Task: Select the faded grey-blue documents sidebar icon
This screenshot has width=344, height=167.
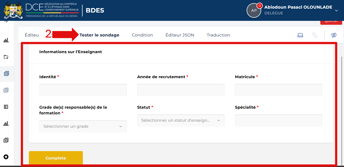Action: pos(6,90)
